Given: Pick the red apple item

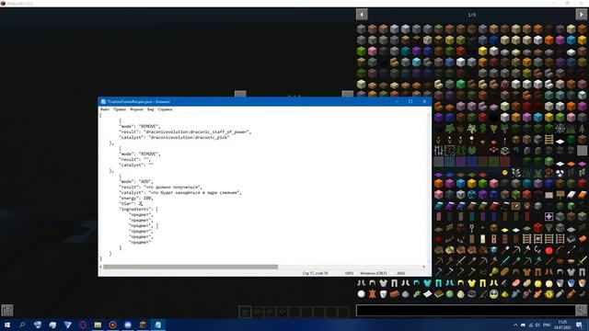Looking at the screenshot, I should 549,250.
